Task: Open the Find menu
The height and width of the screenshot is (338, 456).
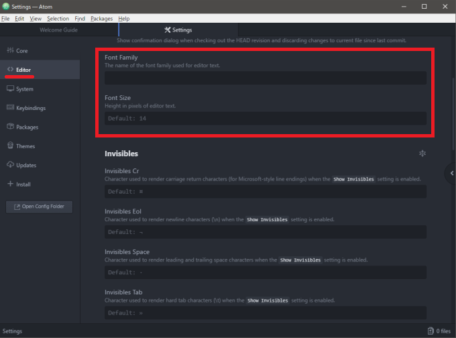Action: click(80, 19)
